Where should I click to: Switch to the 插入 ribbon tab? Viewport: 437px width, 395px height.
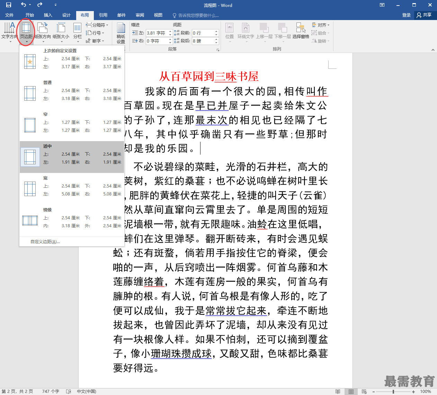click(48, 15)
